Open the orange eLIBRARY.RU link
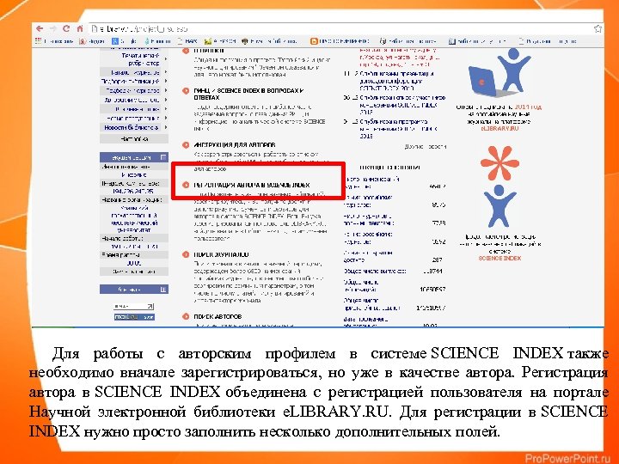Viewport: 619px width, 464px height. tap(499, 129)
